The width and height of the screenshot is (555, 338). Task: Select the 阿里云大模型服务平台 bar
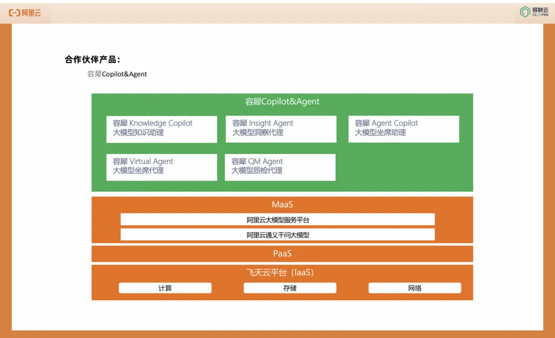click(277, 220)
